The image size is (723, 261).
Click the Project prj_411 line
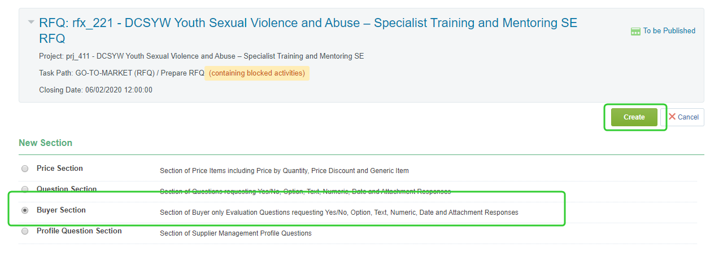tap(201, 56)
